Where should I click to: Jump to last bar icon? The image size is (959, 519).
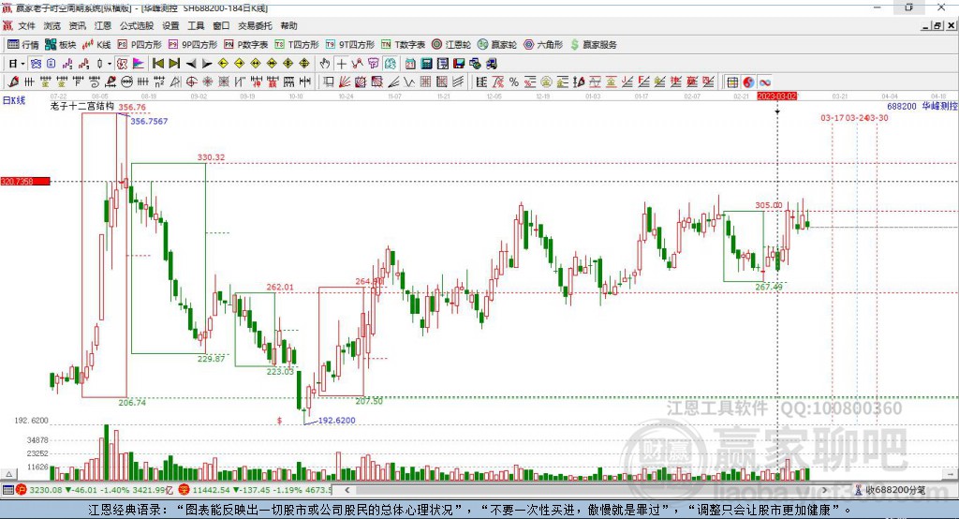click(x=174, y=64)
